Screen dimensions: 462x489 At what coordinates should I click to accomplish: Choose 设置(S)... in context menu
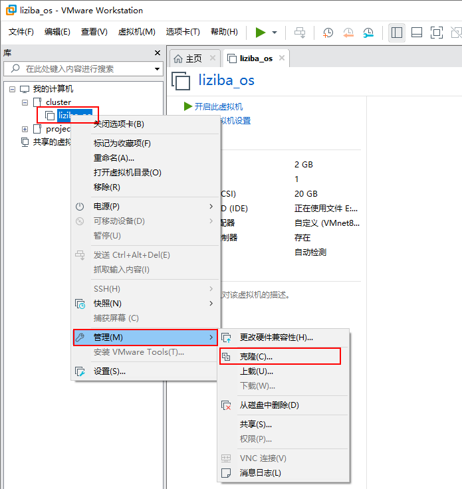(x=145, y=371)
